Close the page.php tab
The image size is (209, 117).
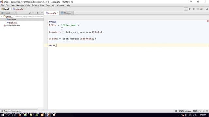tap(58, 13)
